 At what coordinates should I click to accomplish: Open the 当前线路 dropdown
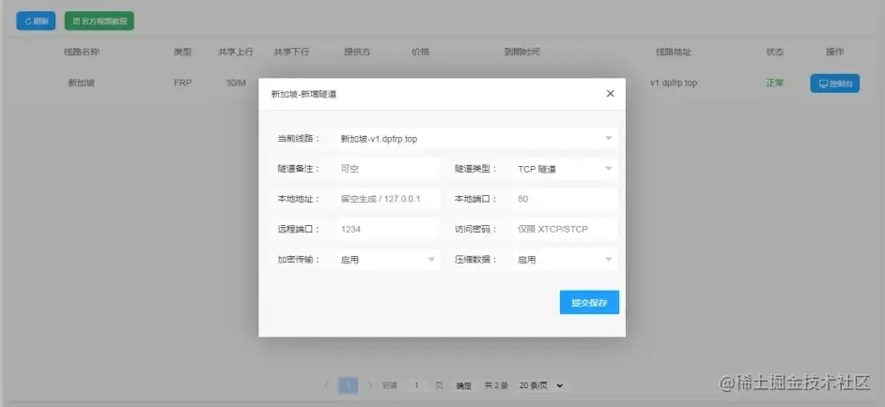[475, 138]
